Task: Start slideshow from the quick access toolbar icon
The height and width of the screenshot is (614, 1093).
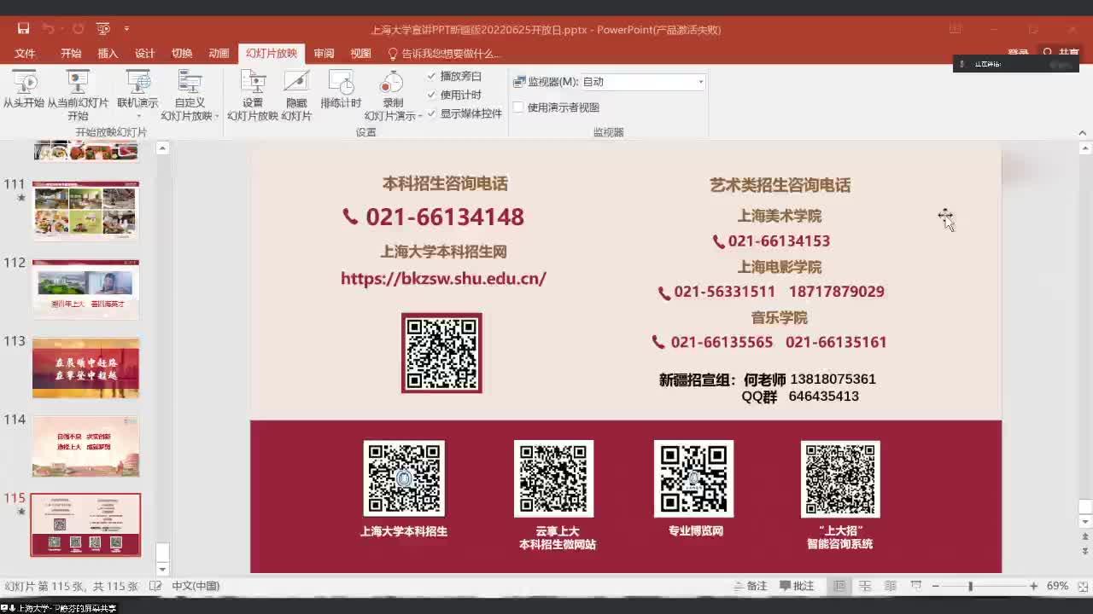Action: [102, 29]
